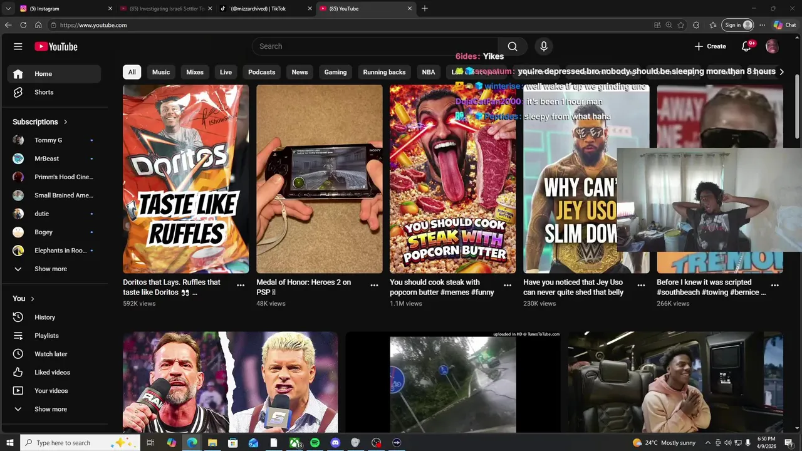Expand the Subscriptions section chevron
The image size is (802, 451).
[65, 122]
